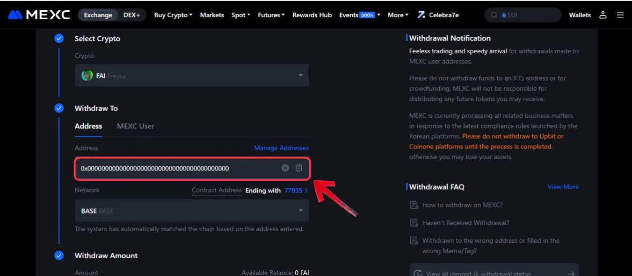Click the Select Crypto step checkmark
This screenshot has height=276, width=632.
(x=59, y=39)
